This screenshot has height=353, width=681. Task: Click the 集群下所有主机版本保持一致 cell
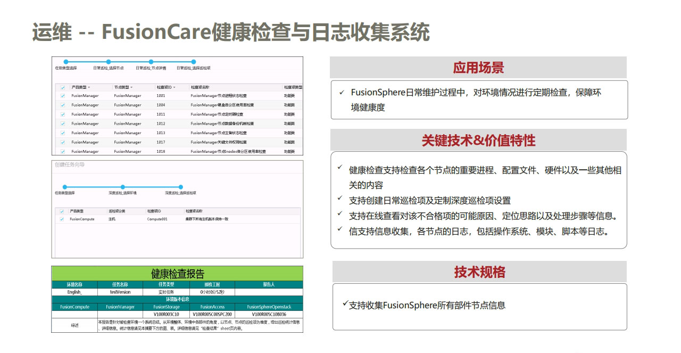206,219
